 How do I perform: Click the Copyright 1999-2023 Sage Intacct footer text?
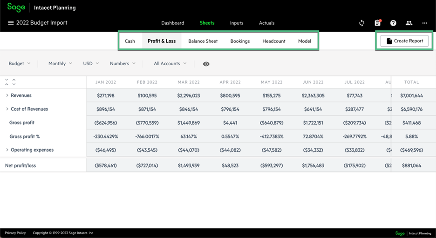click(x=63, y=233)
